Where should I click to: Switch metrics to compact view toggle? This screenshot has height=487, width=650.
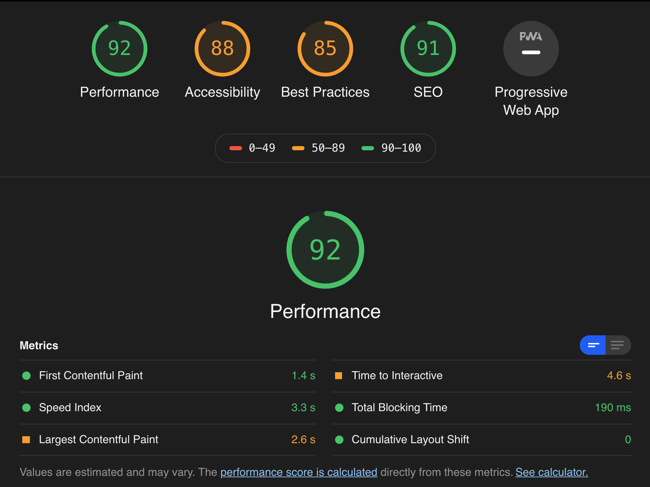pos(593,345)
